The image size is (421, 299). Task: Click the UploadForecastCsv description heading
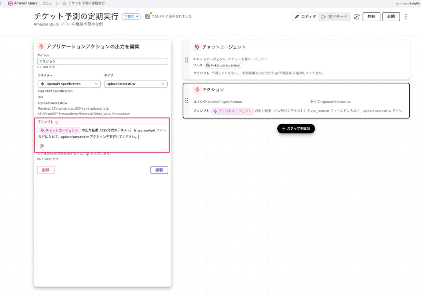53,103
